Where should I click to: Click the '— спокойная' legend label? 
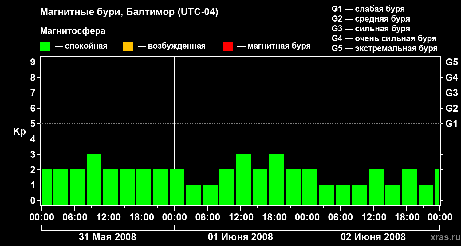pos(81,46)
